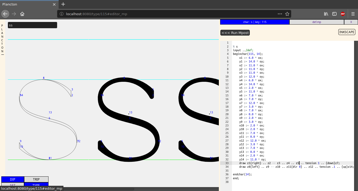Open the Firefox library icon
Screen dimensions: 358x191
coord(326,14)
